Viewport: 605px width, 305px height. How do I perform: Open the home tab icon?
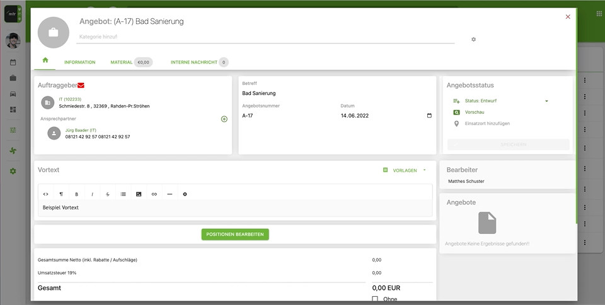pos(45,60)
